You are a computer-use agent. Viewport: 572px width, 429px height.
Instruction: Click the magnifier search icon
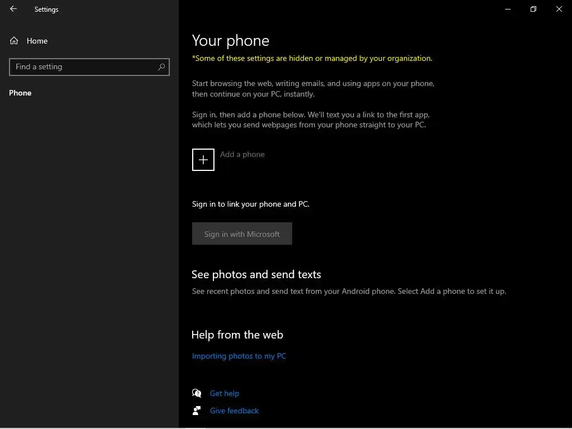pyautogui.click(x=161, y=67)
